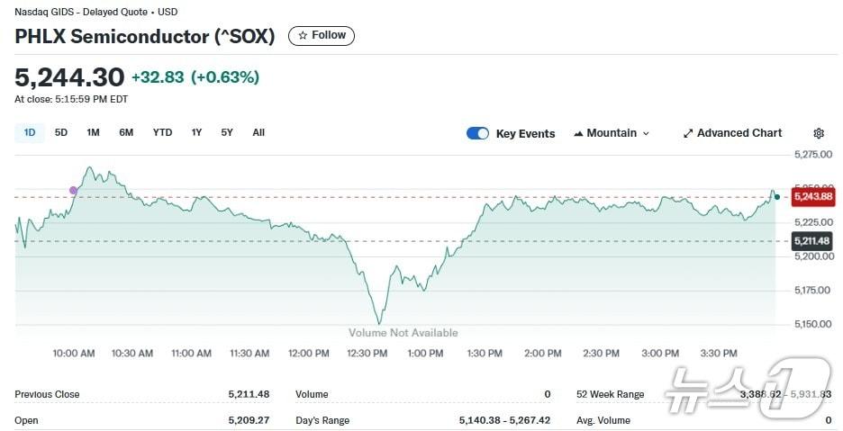Screen dimensions: 843x431
Task: Click the Advanced Chart expand arrows icon
Action: (x=688, y=133)
